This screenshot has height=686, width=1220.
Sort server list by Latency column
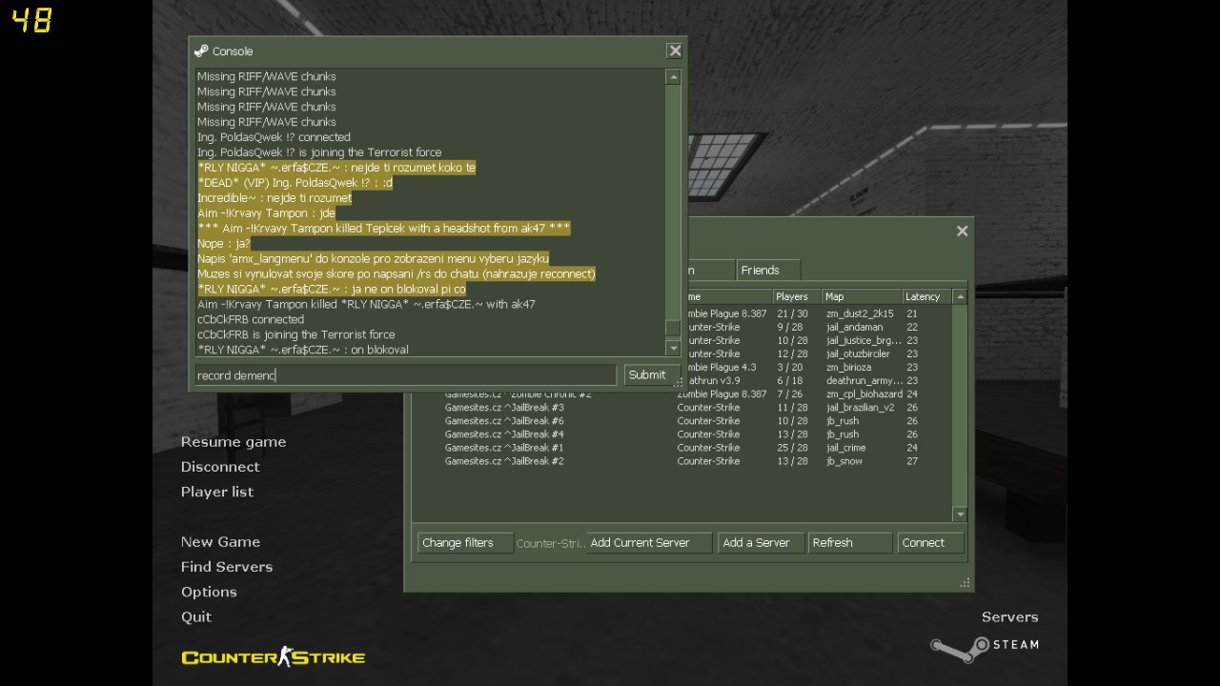point(926,297)
